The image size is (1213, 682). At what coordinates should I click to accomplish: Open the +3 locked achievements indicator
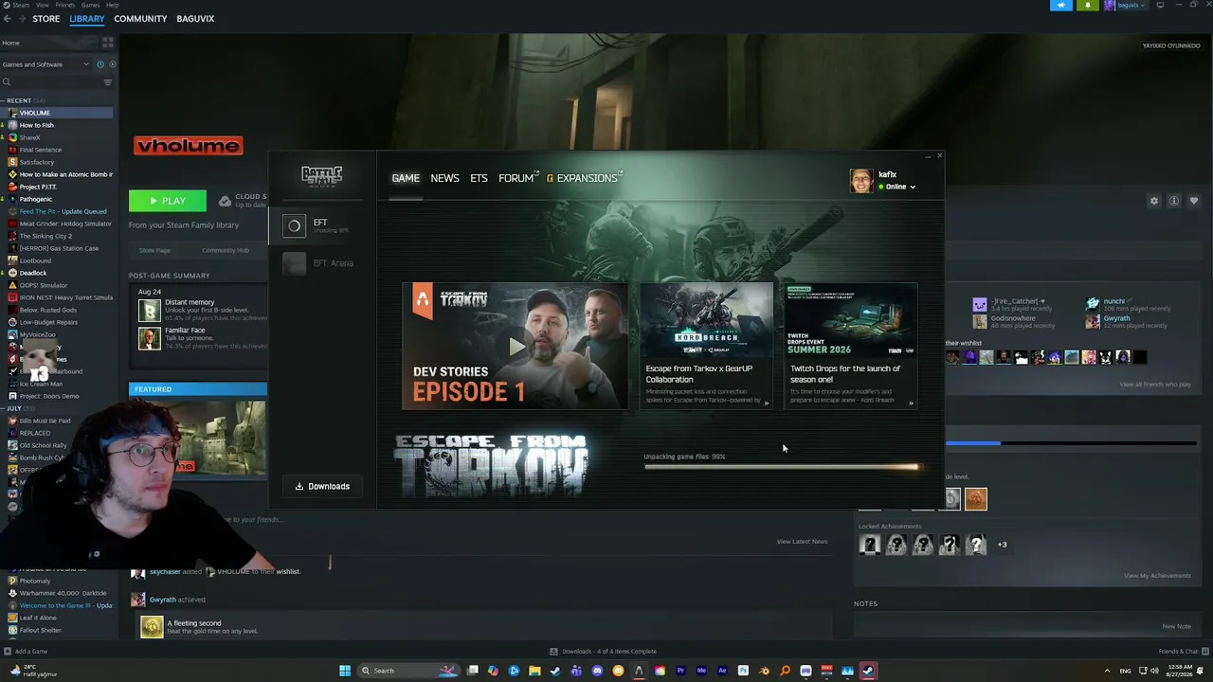click(1002, 545)
